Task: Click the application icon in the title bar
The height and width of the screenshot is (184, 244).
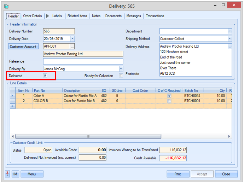Action: [6, 6]
